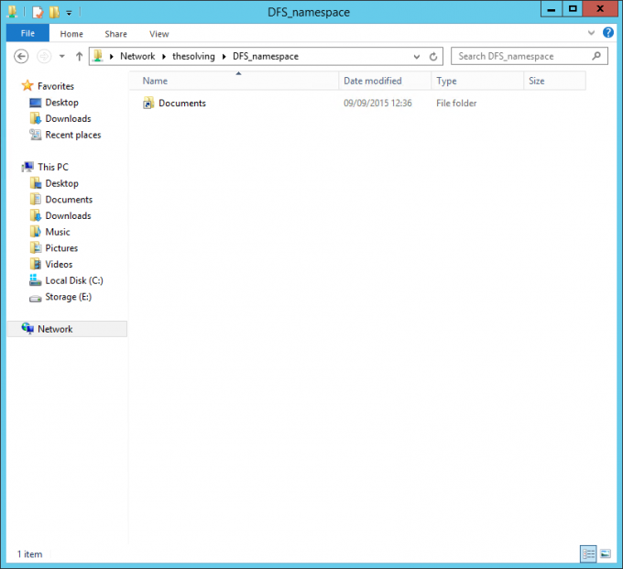The width and height of the screenshot is (623, 569).
Task: Refresh the DFS_namespace folder view
Action: 432,56
